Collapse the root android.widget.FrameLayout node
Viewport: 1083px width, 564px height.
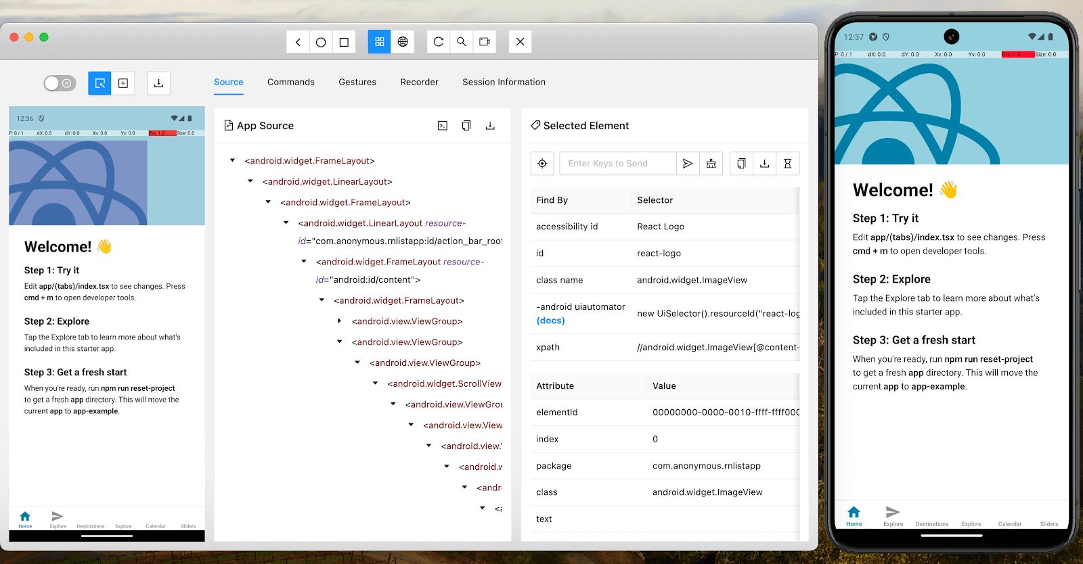(x=232, y=160)
